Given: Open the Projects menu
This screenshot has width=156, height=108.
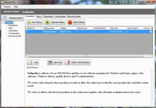Looking at the screenshot, I should tap(7, 7).
